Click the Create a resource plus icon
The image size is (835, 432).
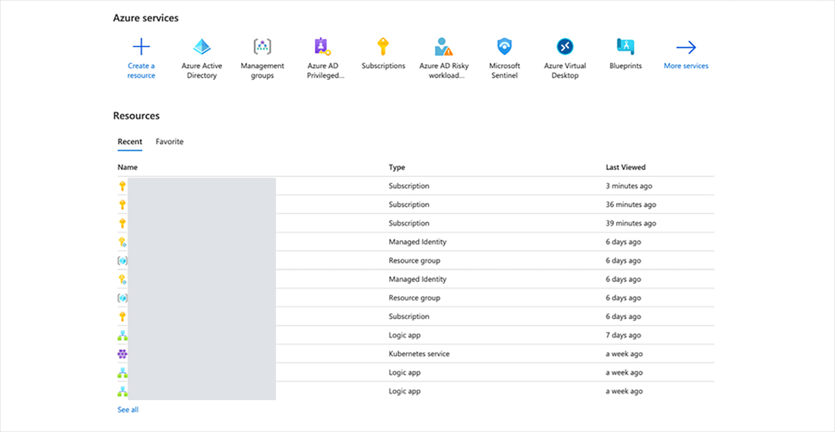click(x=141, y=46)
